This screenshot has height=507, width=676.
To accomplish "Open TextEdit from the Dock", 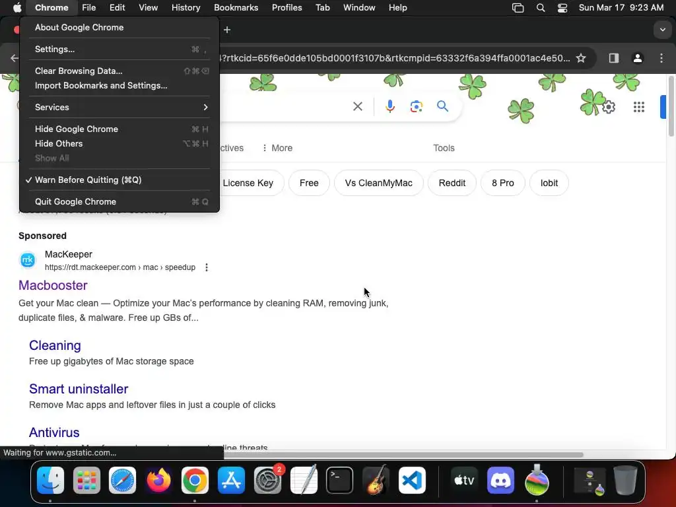I will 304,480.
